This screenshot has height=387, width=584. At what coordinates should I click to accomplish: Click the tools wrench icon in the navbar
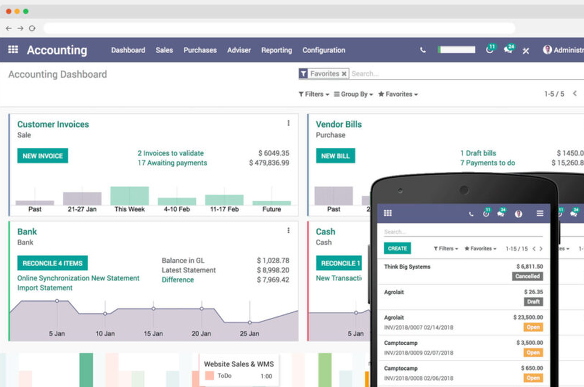pos(526,51)
